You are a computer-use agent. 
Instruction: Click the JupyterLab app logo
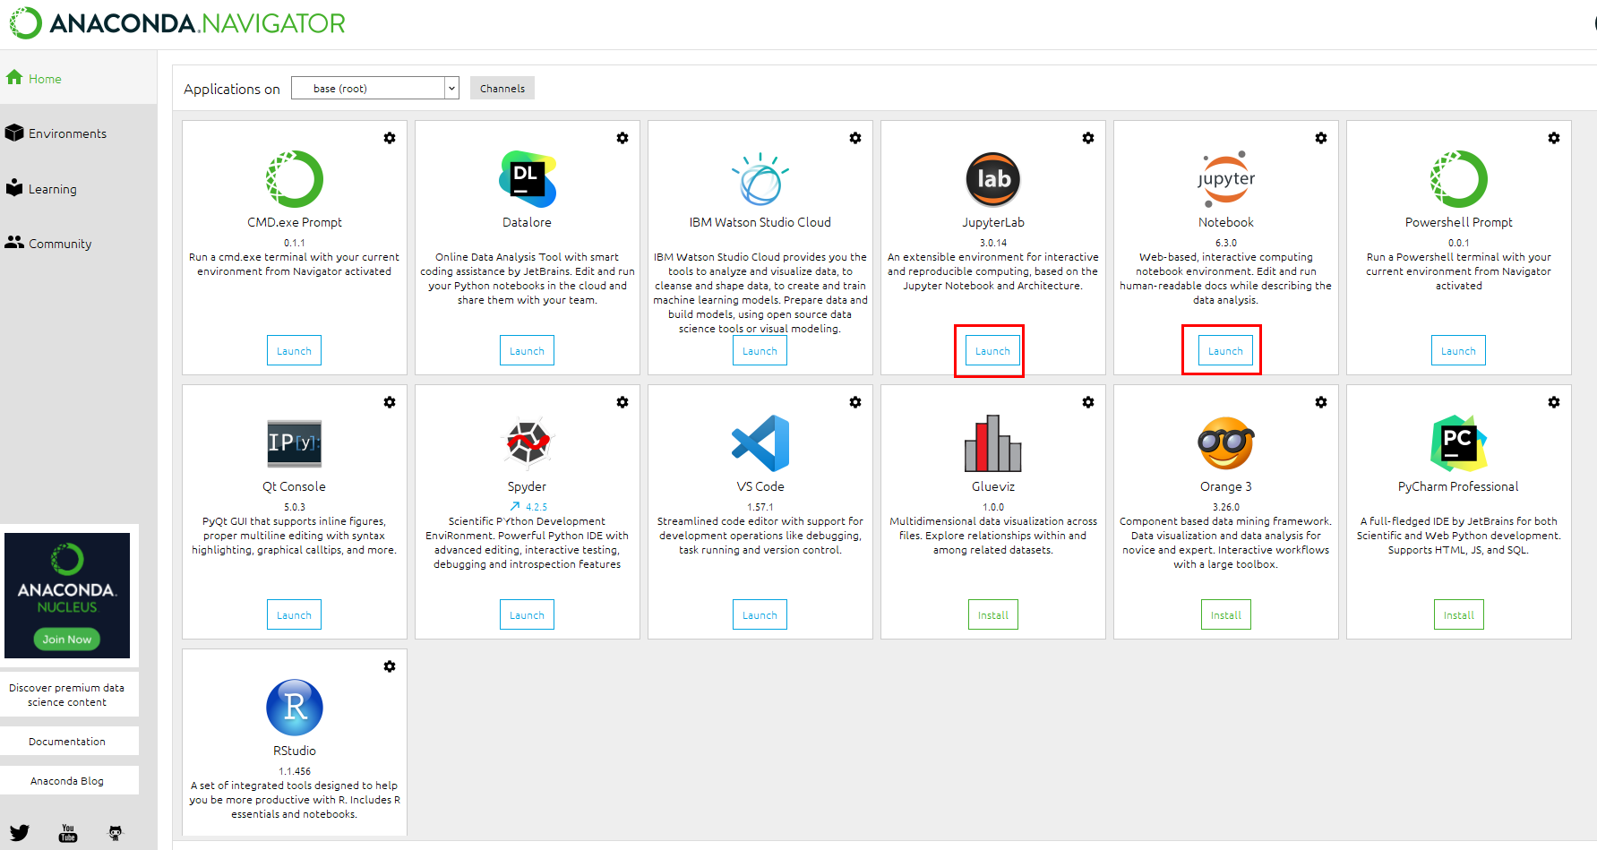[993, 179]
